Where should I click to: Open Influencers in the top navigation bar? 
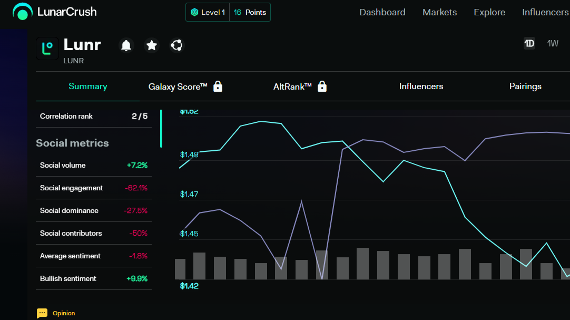click(545, 12)
